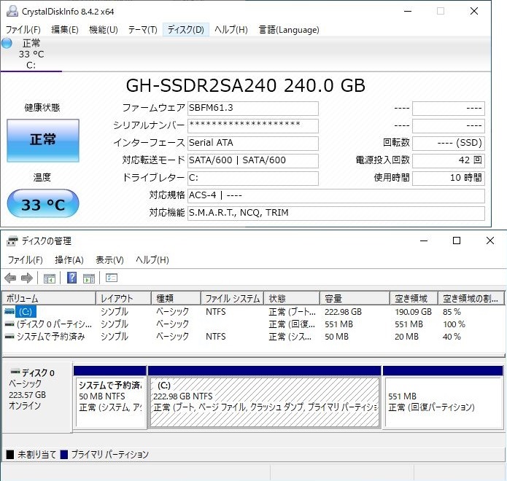Select the ディスク 0 disk label panel
The width and height of the screenshot is (507, 481).
tap(37, 397)
